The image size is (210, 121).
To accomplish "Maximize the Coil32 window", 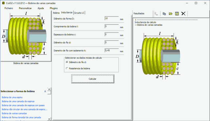I will click(196, 3).
